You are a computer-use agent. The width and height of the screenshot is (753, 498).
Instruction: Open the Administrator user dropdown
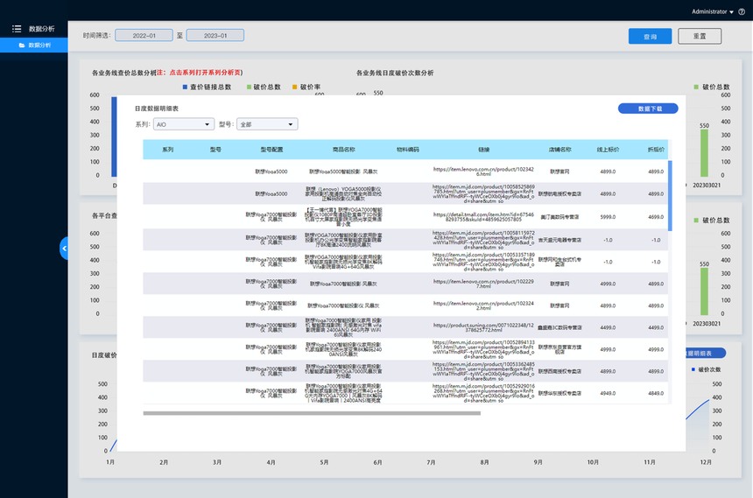712,11
